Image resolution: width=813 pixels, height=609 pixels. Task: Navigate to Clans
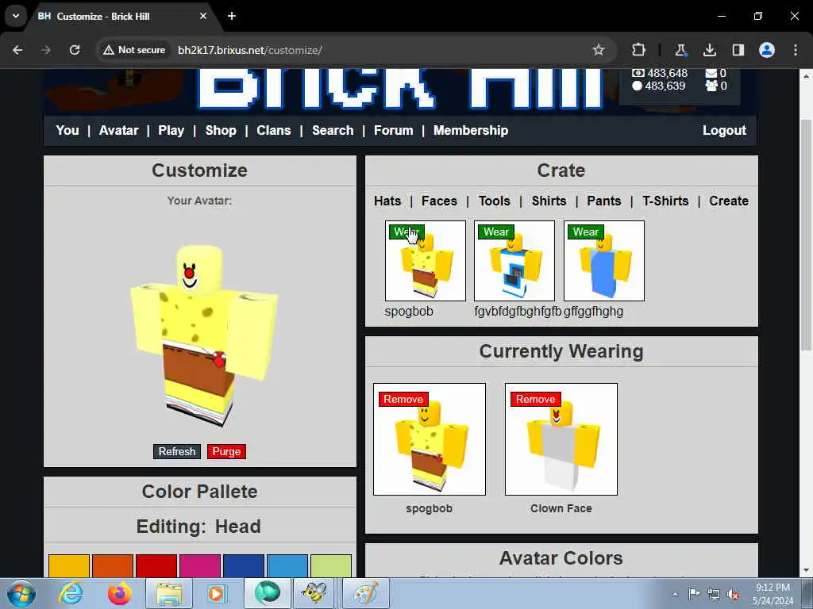coord(274,131)
